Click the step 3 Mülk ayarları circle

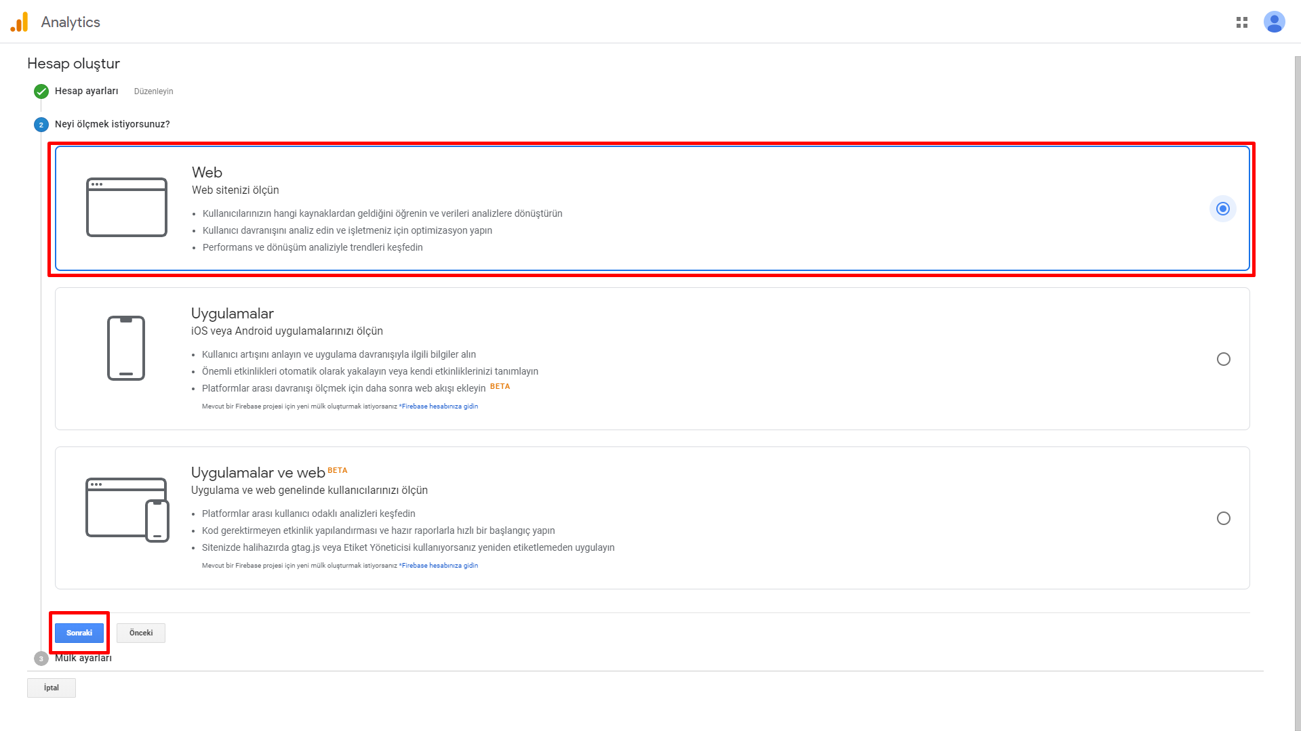click(x=41, y=659)
